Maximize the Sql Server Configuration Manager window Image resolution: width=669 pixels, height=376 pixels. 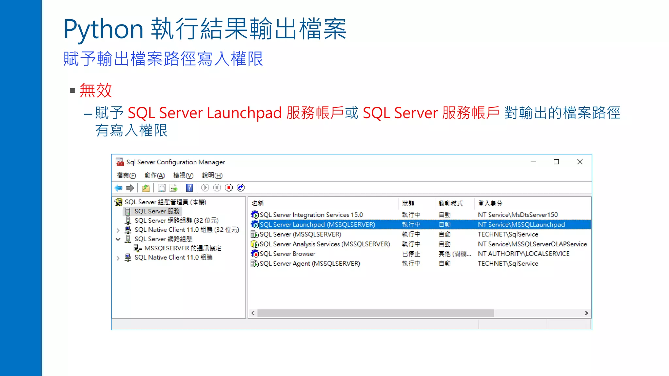(x=556, y=162)
